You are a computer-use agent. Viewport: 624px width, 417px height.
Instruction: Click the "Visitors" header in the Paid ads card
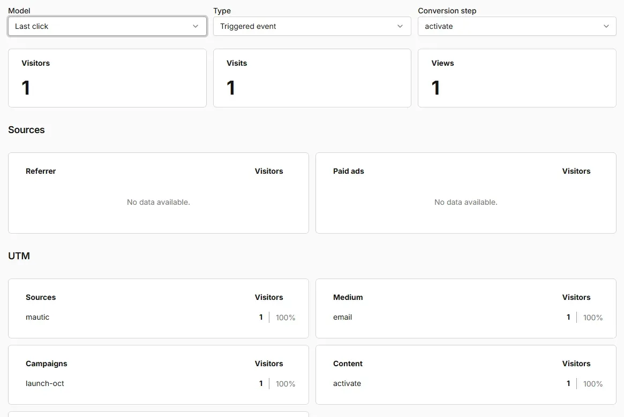[x=576, y=171]
